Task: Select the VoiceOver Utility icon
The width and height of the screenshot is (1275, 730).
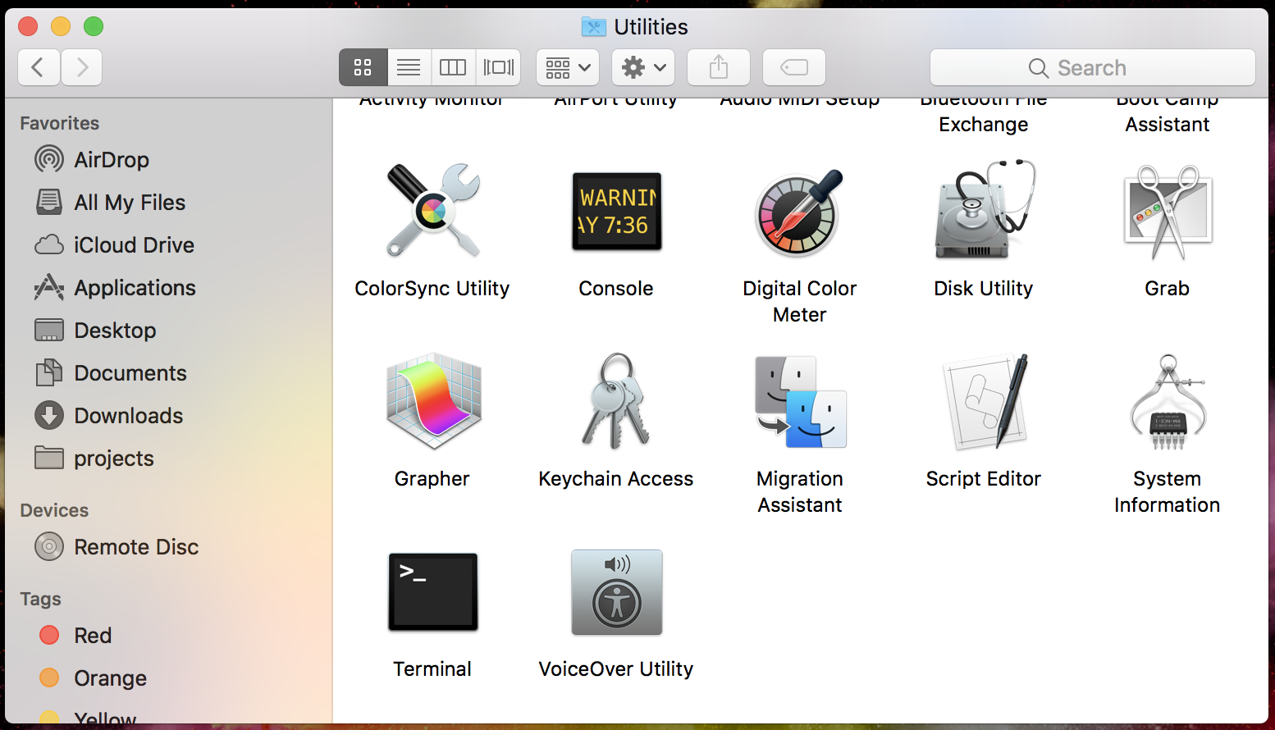Action: pyautogui.click(x=616, y=592)
